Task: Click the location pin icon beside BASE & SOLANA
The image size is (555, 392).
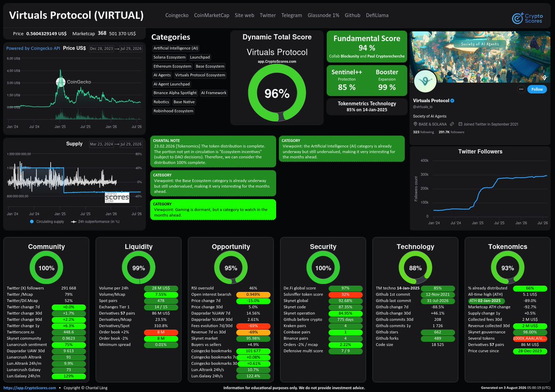Action: pyautogui.click(x=415, y=125)
